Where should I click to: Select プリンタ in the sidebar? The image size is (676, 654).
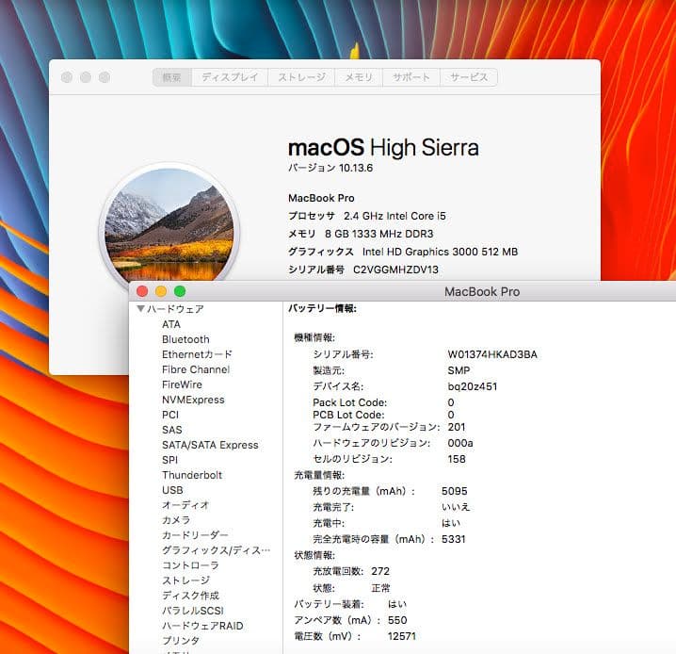tap(181, 641)
